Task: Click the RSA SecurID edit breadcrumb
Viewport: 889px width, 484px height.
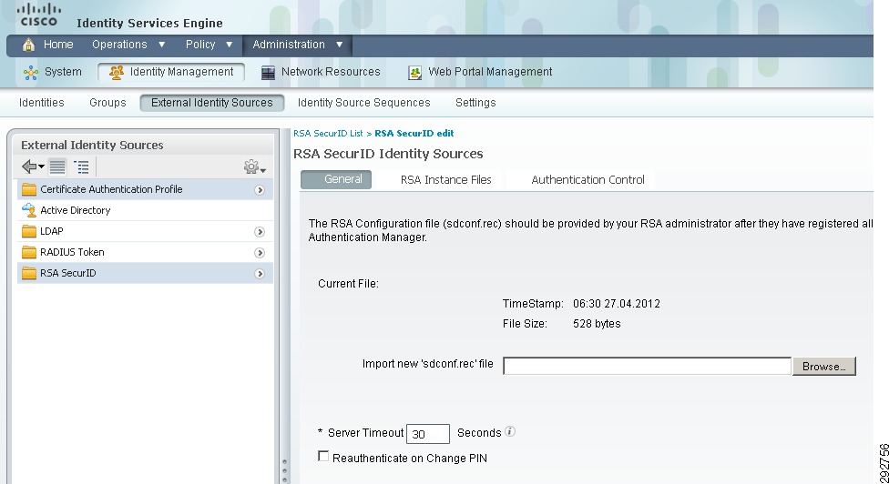Action: (414, 134)
